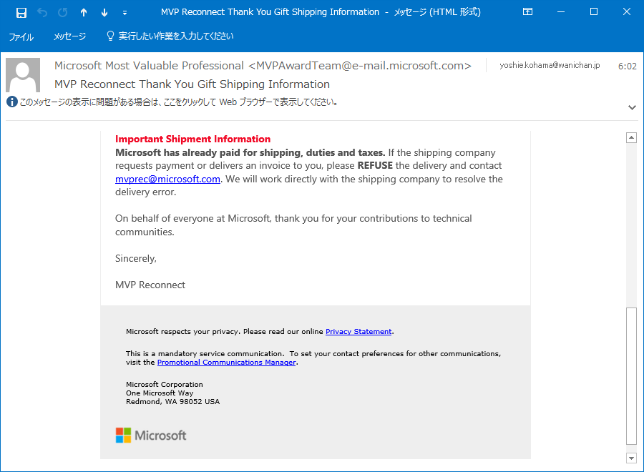Click the Undo arrow icon
This screenshot has height=472, width=644.
click(42, 12)
